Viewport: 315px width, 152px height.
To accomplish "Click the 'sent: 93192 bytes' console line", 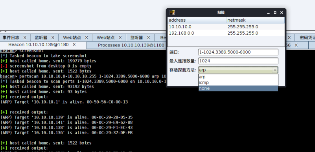I will point(47,87).
